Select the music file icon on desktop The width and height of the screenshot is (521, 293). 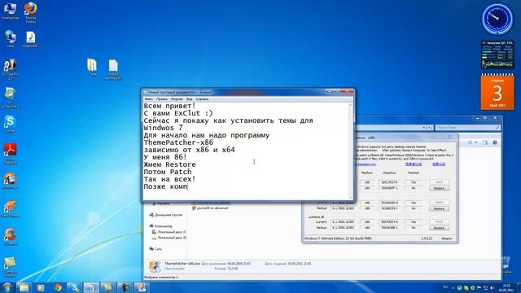point(30,40)
